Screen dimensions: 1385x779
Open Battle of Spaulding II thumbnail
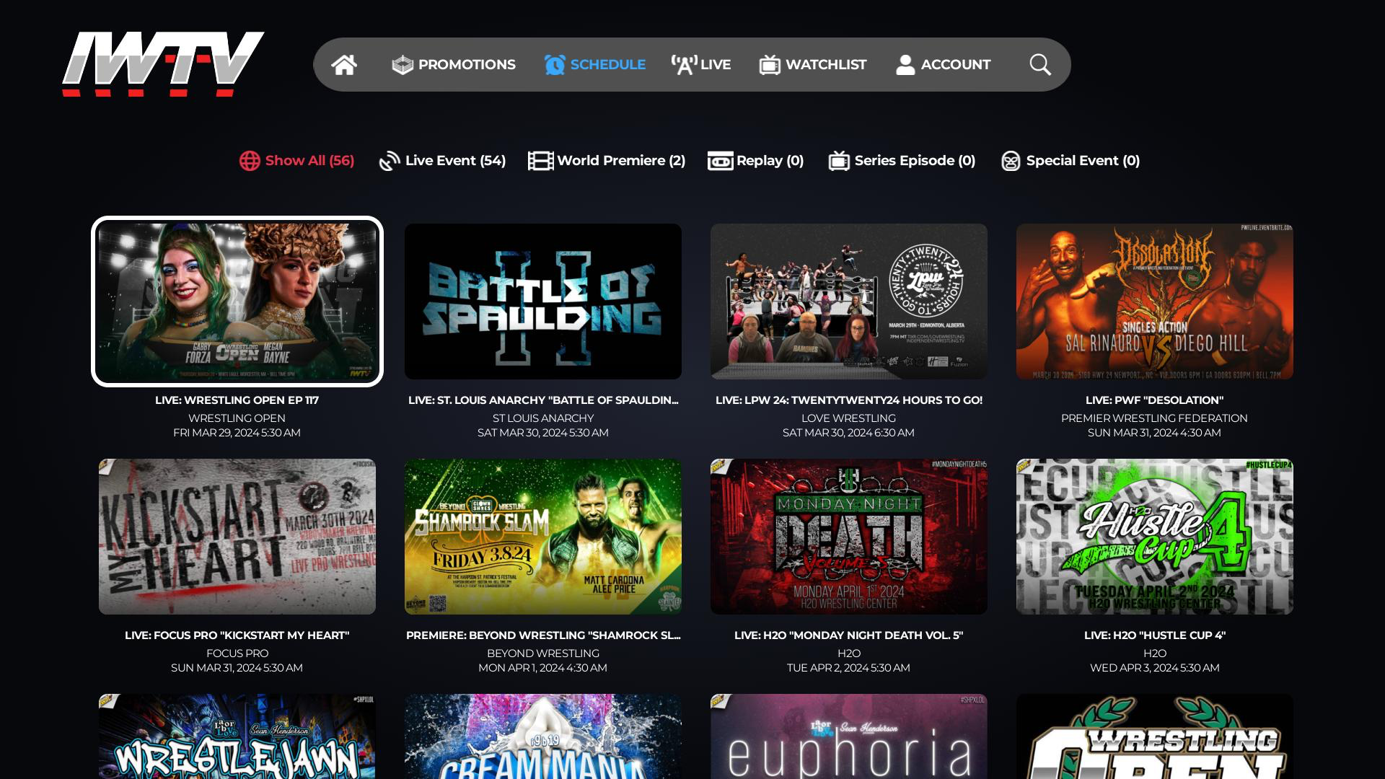click(x=543, y=302)
